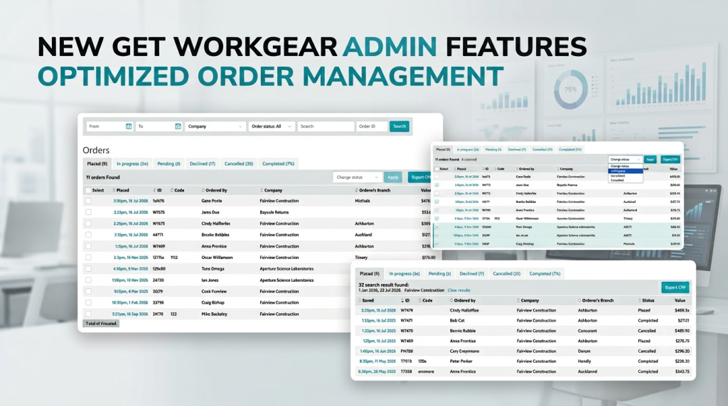
Task: Click sort icon beside Orderer's Branch in main Orders table
Action: (x=357, y=190)
